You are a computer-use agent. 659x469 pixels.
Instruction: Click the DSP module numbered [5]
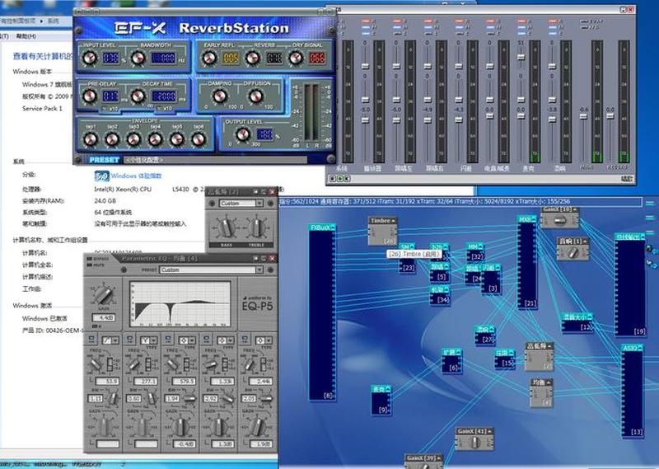click(x=439, y=272)
